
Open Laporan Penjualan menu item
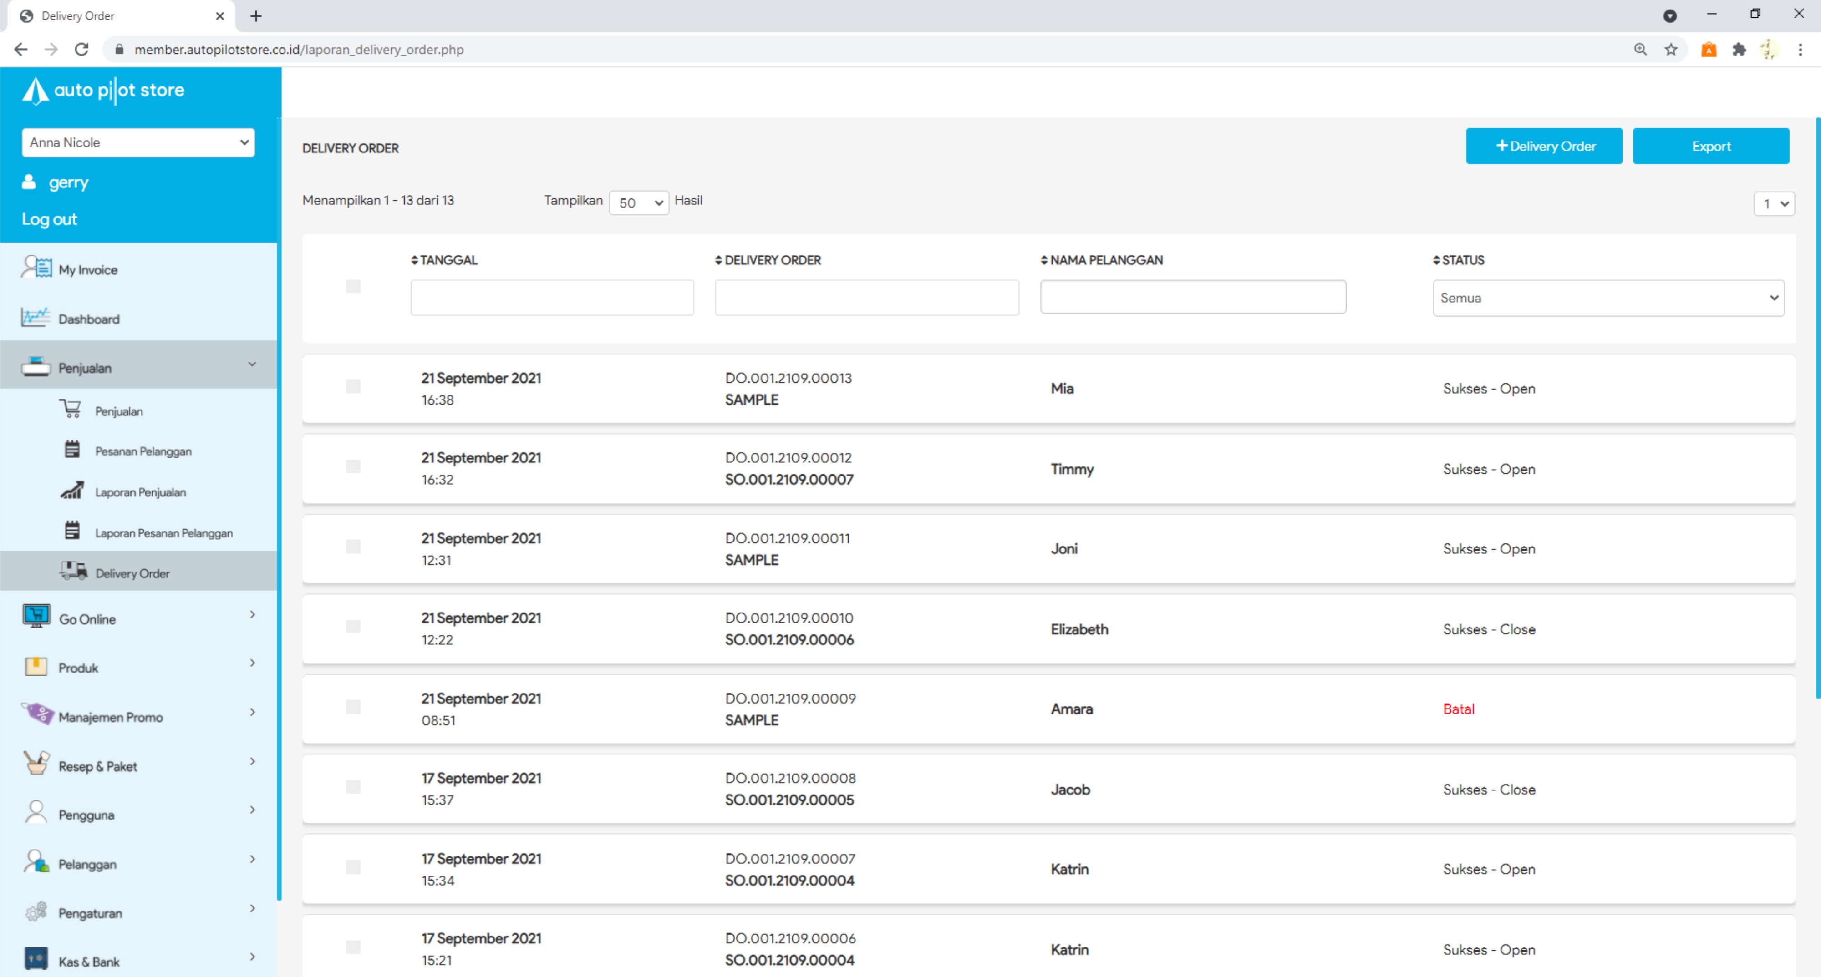pos(140,492)
